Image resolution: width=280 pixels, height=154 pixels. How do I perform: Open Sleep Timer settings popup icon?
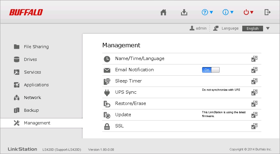254,81
